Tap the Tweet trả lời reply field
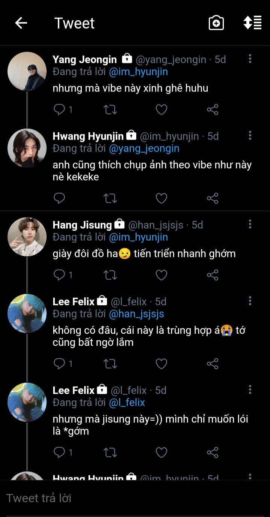Screen dimensions: 270x517 (135, 498)
